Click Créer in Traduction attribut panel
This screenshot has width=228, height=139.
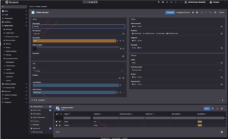pos(207,108)
